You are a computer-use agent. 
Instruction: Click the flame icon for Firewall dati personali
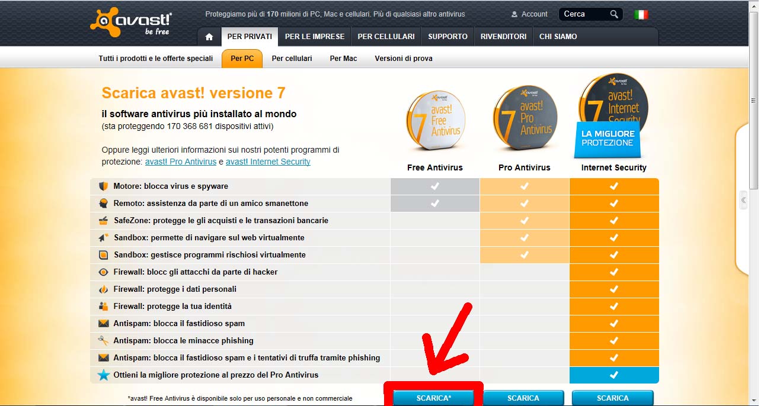(x=103, y=289)
